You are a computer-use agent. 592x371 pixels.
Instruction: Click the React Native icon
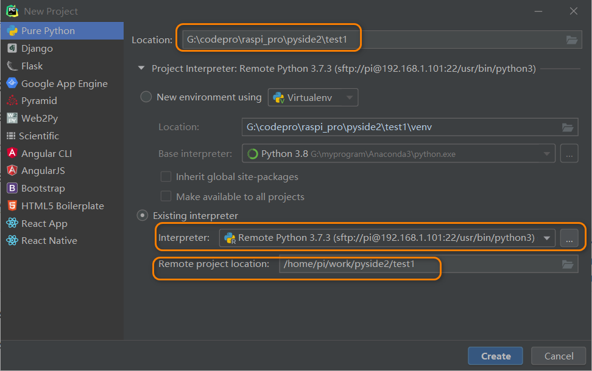pyautogui.click(x=13, y=240)
